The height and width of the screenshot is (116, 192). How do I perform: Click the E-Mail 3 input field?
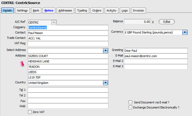[x=156, y=67]
